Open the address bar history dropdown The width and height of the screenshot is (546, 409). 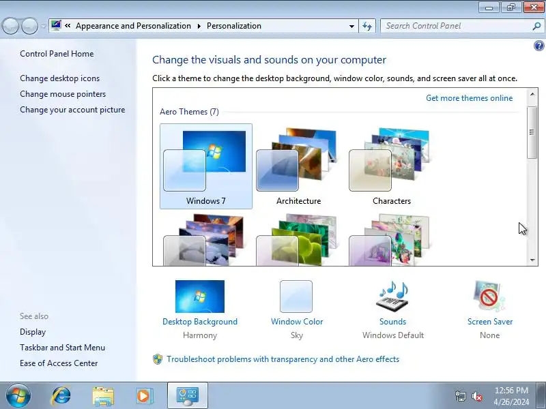351,26
